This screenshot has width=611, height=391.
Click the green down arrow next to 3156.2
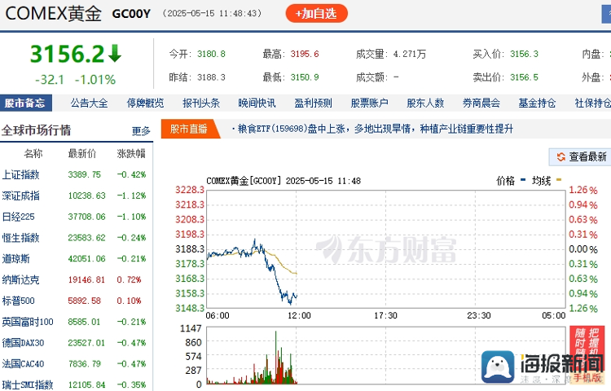(115, 54)
